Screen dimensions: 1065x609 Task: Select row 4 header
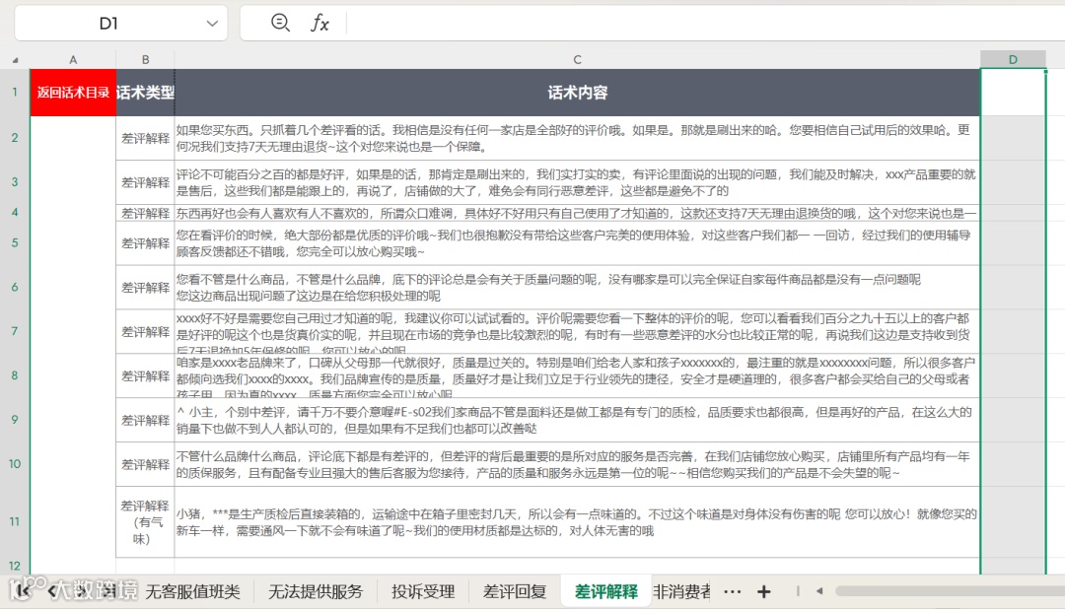tap(15, 213)
